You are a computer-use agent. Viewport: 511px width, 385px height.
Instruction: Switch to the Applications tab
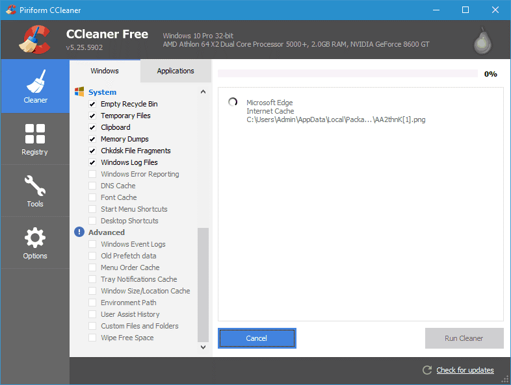click(x=176, y=71)
